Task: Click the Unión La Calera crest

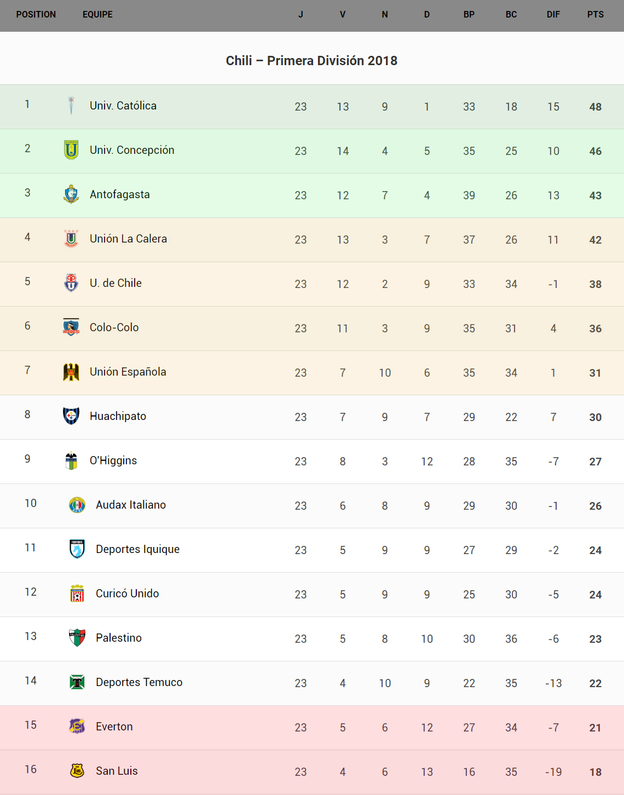Action: (x=71, y=239)
